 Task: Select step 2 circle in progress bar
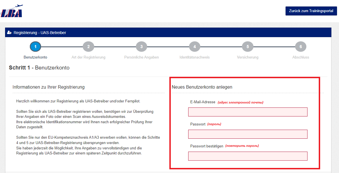point(88,47)
